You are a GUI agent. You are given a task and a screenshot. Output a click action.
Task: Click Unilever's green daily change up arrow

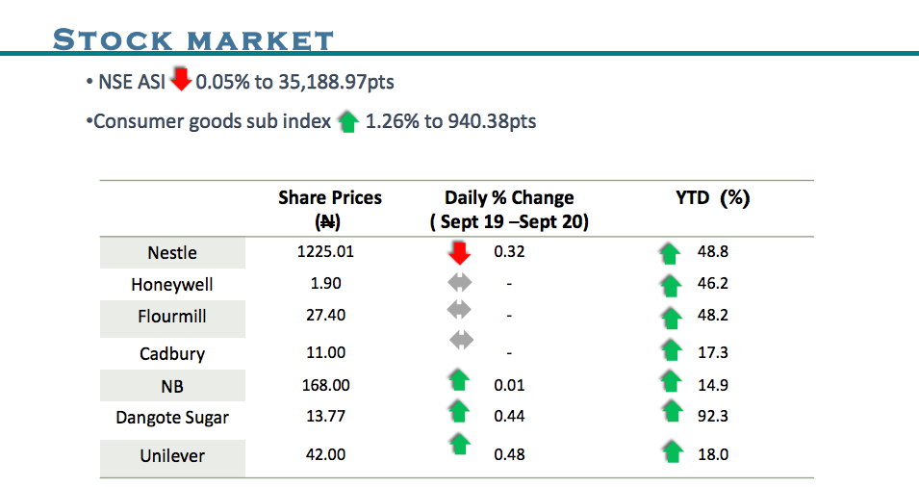461,444
